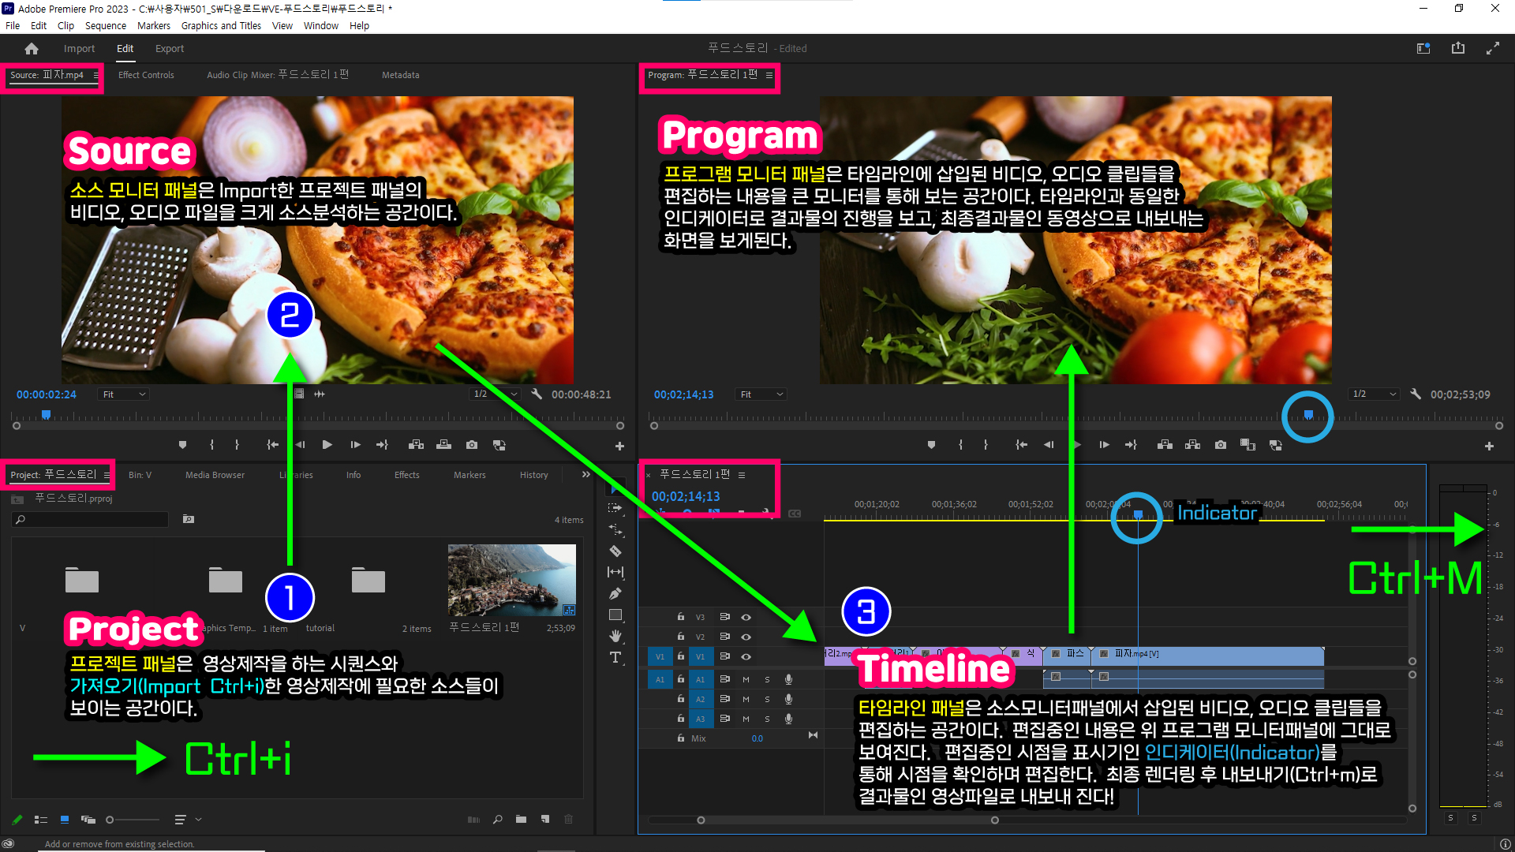The height and width of the screenshot is (852, 1515).
Task: Select the Type tool
Action: [615, 657]
